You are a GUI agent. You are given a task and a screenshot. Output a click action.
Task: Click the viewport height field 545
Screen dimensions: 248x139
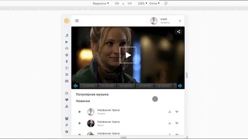tap(129, 3)
